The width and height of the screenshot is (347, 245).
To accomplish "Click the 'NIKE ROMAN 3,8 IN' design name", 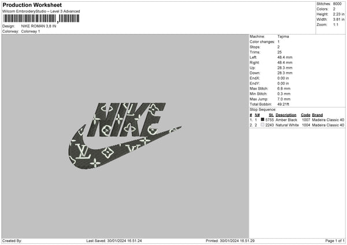I will [39, 26].
